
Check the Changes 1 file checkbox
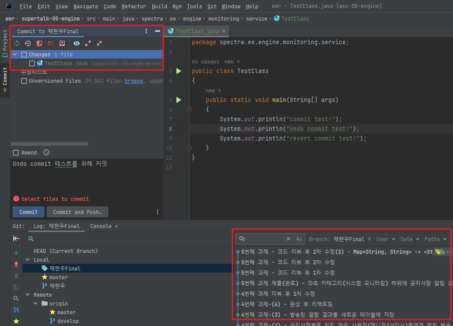point(24,54)
